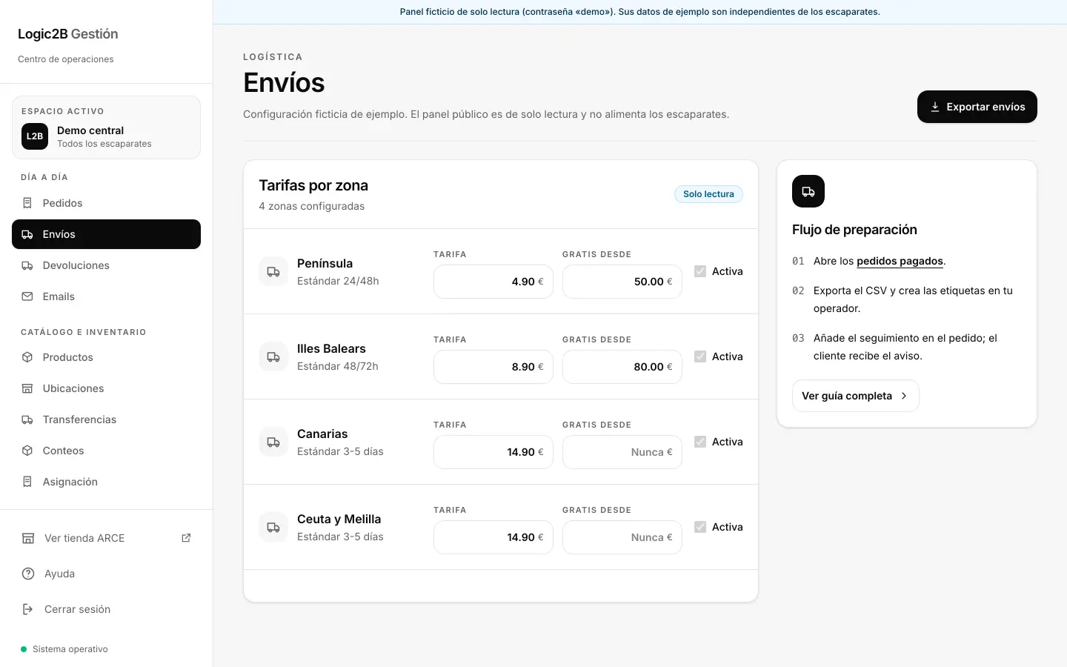Go to Devoluciones section
The height and width of the screenshot is (667, 1067).
tap(106, 265)
